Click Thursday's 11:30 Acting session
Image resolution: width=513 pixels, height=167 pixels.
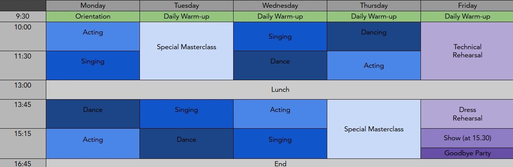[373, 65]
